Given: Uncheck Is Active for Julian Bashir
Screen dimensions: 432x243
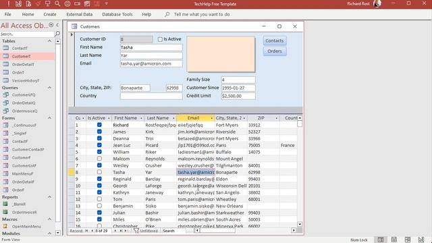Looking at the screenshot, I should (x=99, y=213).
